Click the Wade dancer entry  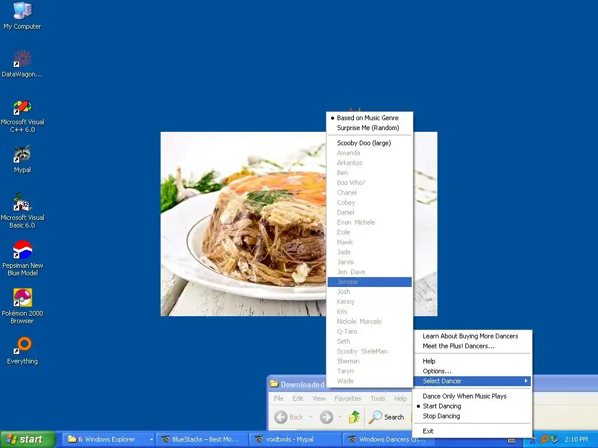(x=370, y=381)
